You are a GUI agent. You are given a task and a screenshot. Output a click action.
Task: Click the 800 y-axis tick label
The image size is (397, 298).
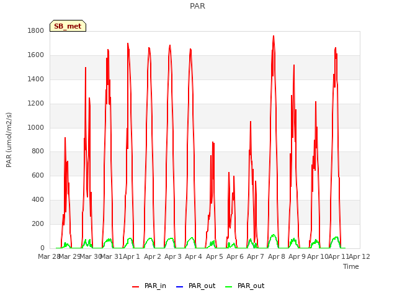pyautogui.click(x=38, y=151)
